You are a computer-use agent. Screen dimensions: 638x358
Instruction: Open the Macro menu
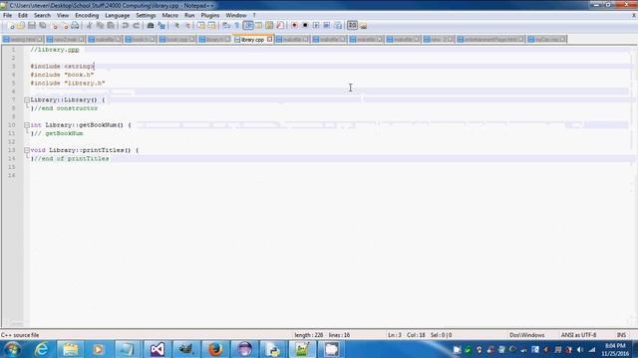pyautogui.click(x=170, y=16)
